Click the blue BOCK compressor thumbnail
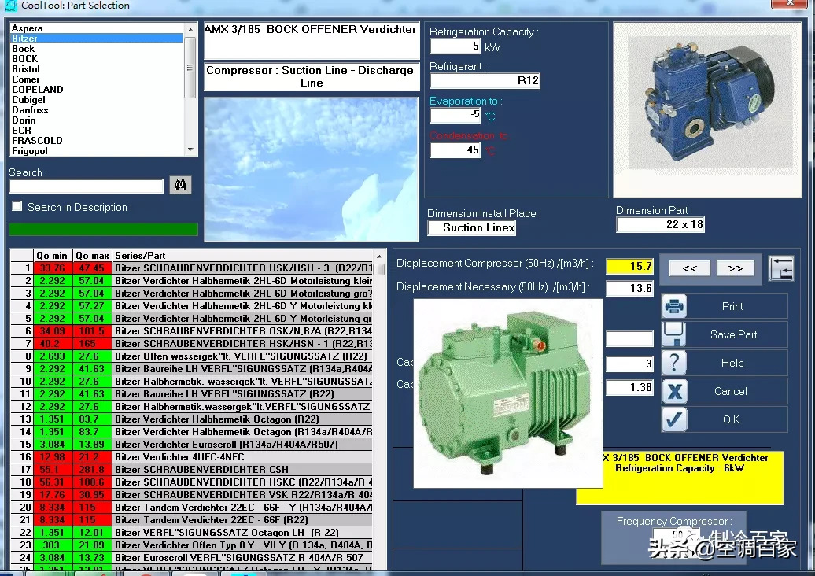This screenshot has width=815, height=576. [x=708, y=109]
